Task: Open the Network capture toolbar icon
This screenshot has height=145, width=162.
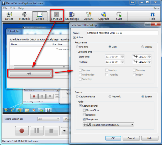Action: 24,16
